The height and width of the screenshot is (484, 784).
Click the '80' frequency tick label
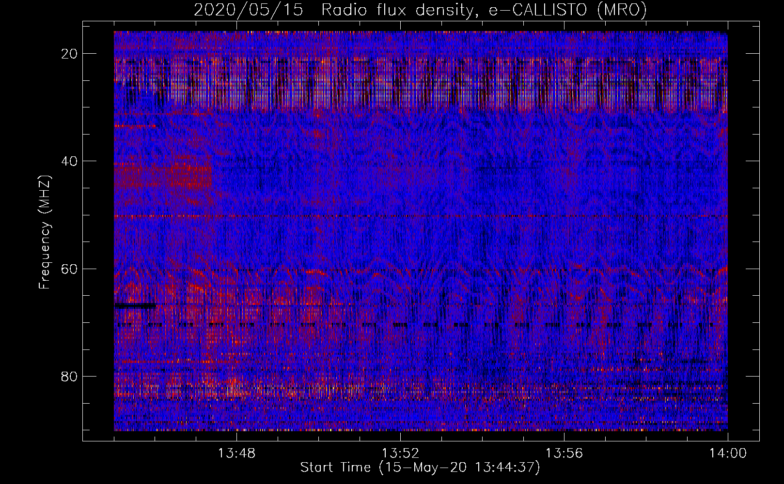pyautogui.click(x=70, y=376)
